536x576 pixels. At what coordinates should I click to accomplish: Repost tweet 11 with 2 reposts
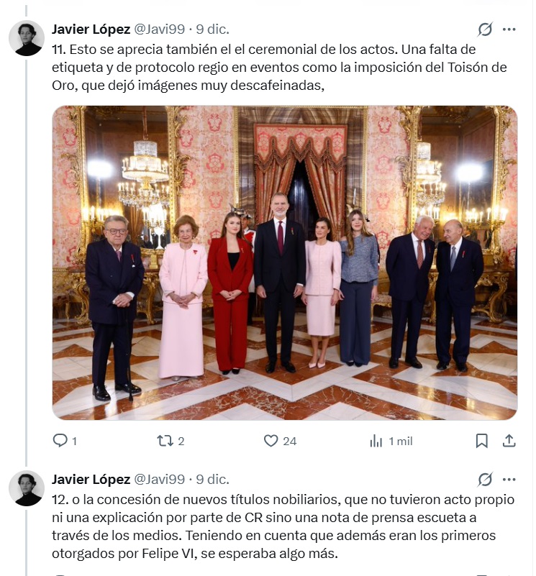coord(171,440)
